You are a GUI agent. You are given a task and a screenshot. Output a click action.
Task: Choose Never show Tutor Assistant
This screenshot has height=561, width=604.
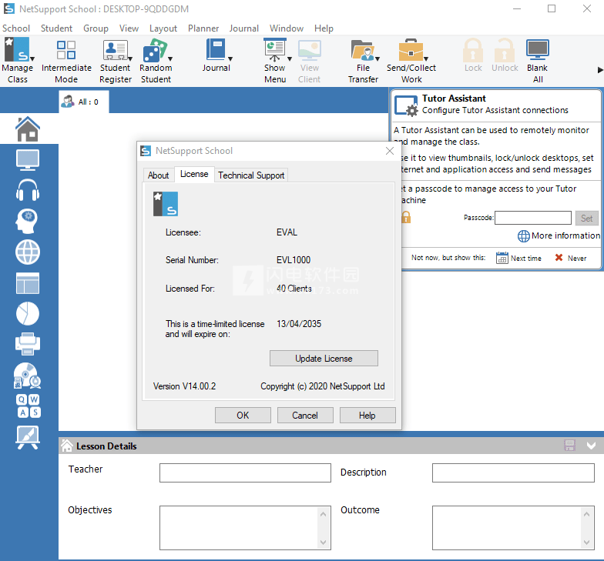[571, 258]
